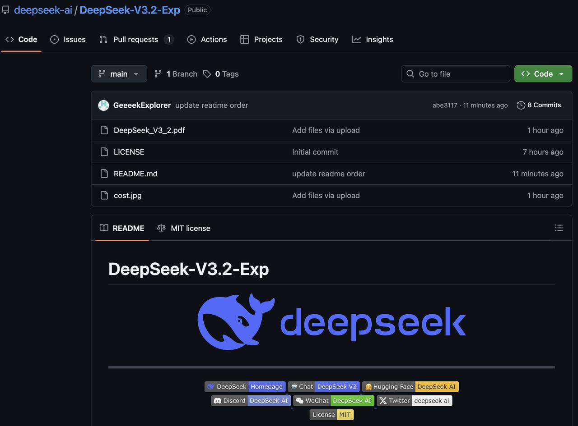
Task: Select the MIT license tab
Action: pyautogui.click(x=183, y=228)
